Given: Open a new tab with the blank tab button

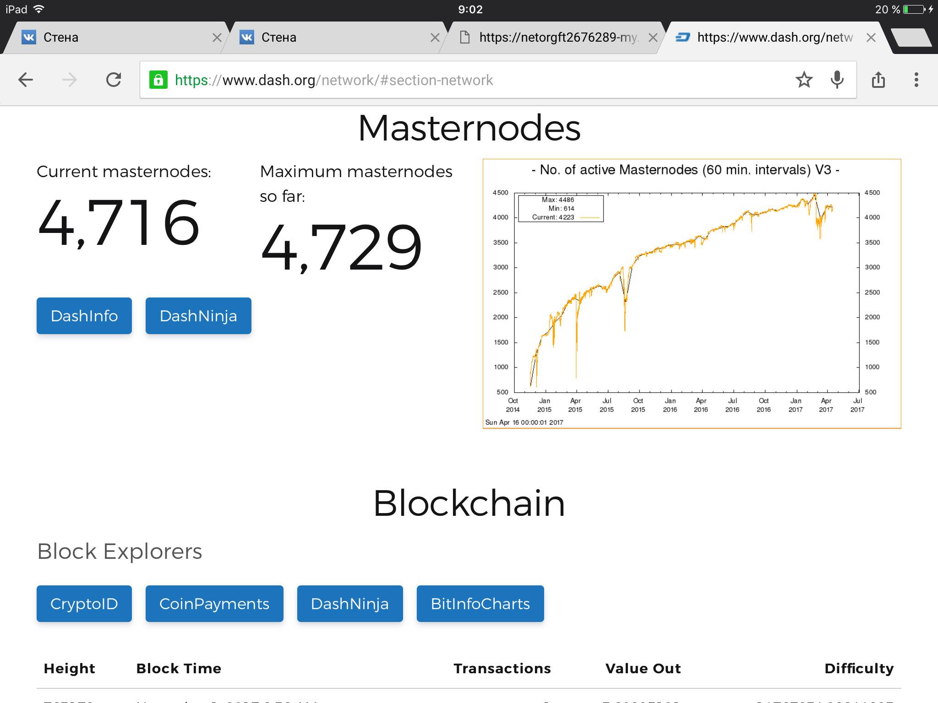Looking at the screenshot, I should pos(911,38).
